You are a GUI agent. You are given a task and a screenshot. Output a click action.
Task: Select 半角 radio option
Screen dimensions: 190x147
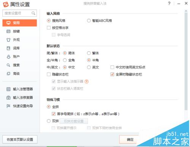tap(89, 60)
